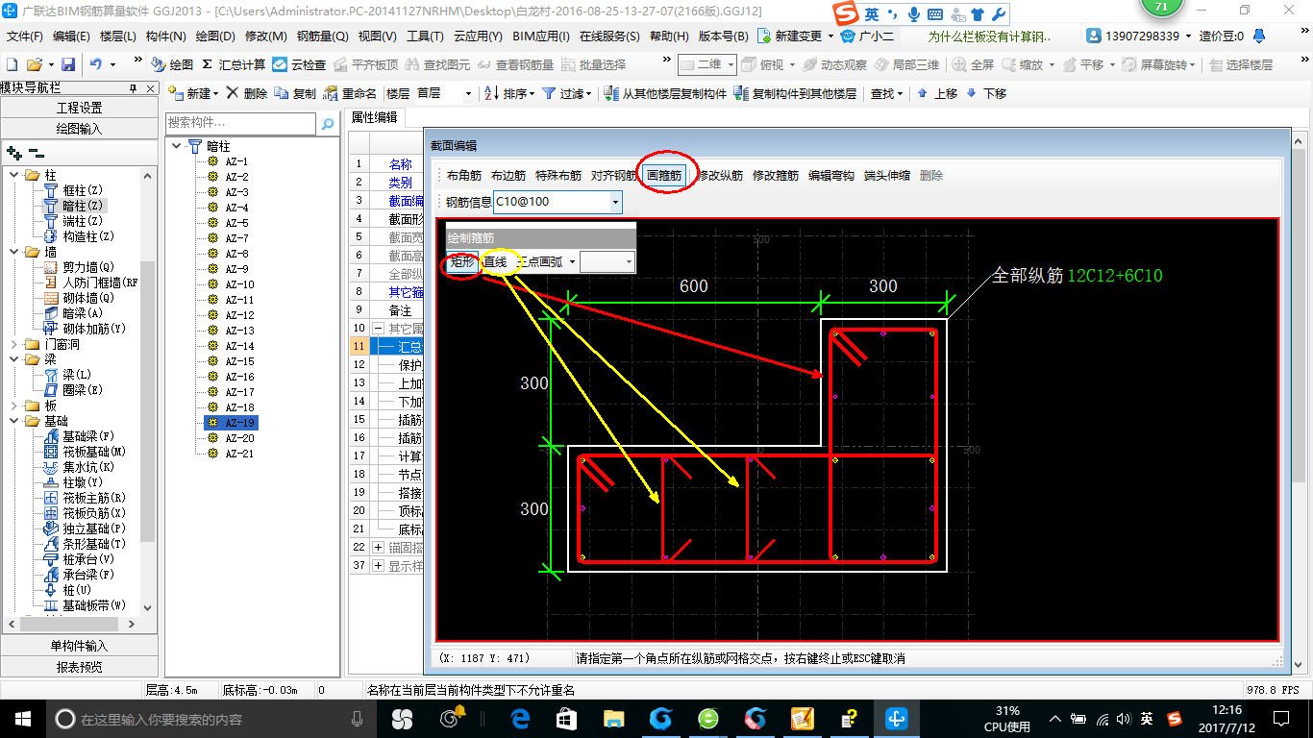The height and width of the screenshot is (738, 1313).
Task: Click the 云检查 cloud check button
Action: 299,64
